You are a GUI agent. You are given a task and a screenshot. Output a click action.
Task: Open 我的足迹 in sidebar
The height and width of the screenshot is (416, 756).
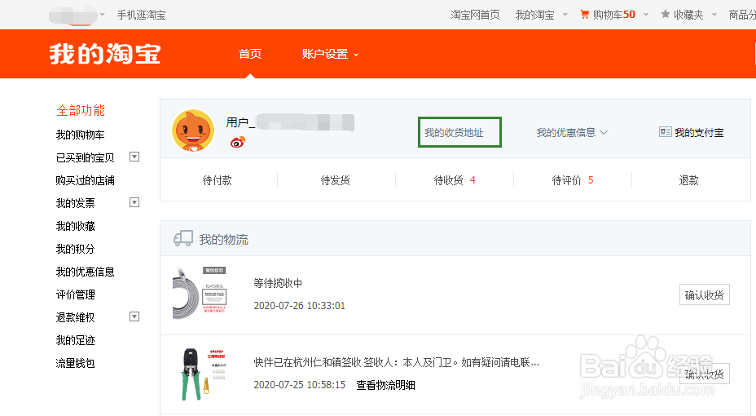point(75,340)
